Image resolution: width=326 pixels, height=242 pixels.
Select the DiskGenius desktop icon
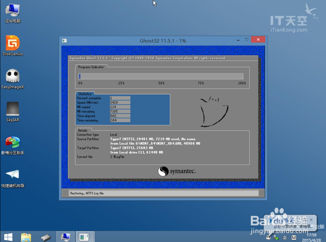pos(13,46)
